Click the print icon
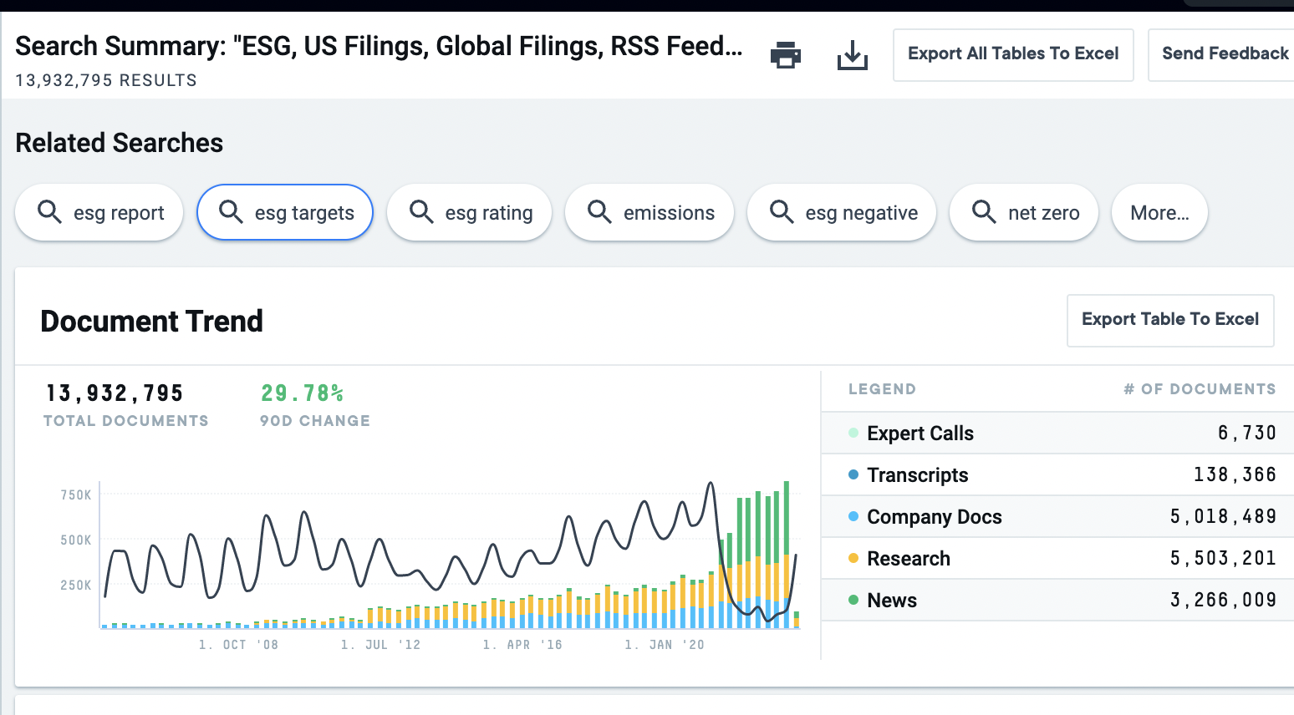 (785, 55)
